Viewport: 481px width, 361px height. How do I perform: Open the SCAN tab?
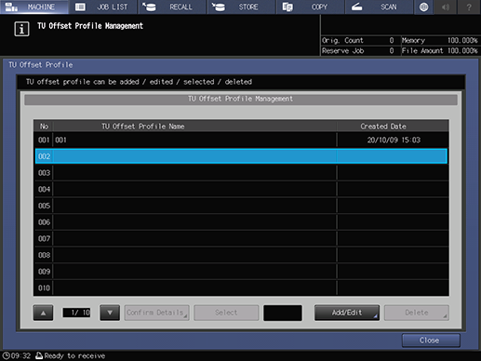(x=380, y=7)
